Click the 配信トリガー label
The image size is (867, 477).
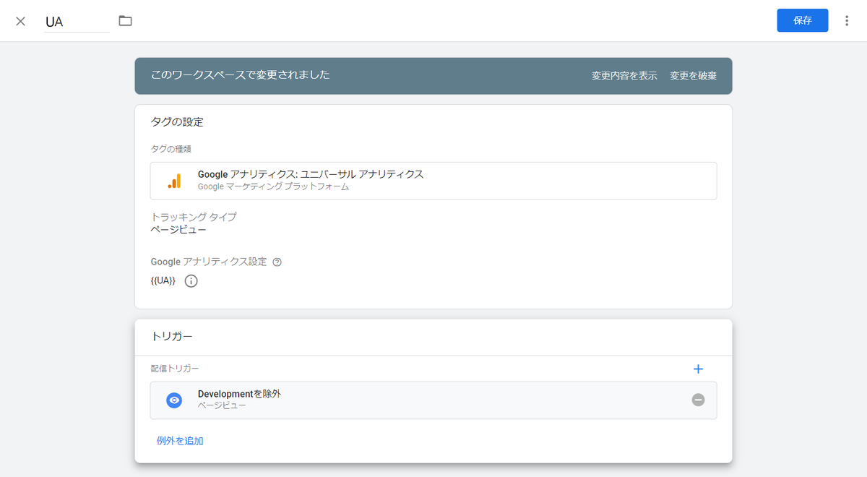(x=175, y=369)
